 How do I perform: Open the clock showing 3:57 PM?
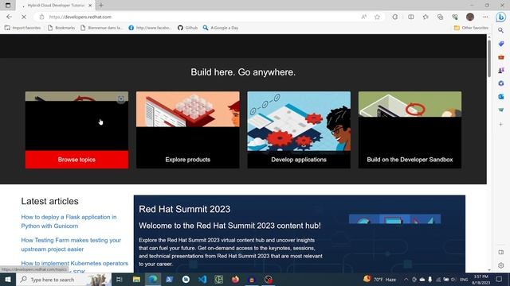(x=481, y=280)
